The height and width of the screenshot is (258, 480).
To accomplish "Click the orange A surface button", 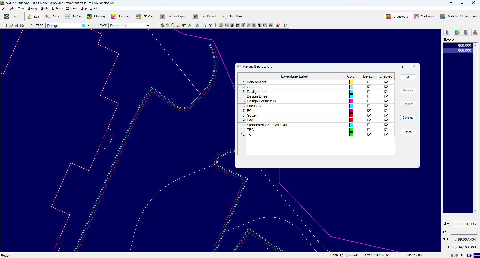I will pyautogui.click(x=475, y=32).
